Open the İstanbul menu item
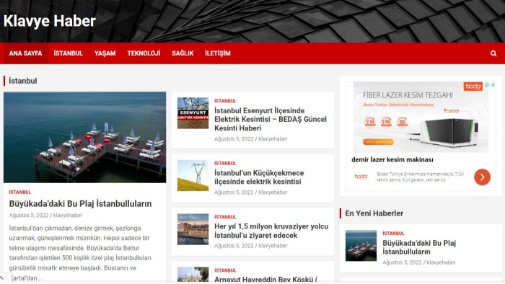This screenshot has width=505, height=284. 68,53
